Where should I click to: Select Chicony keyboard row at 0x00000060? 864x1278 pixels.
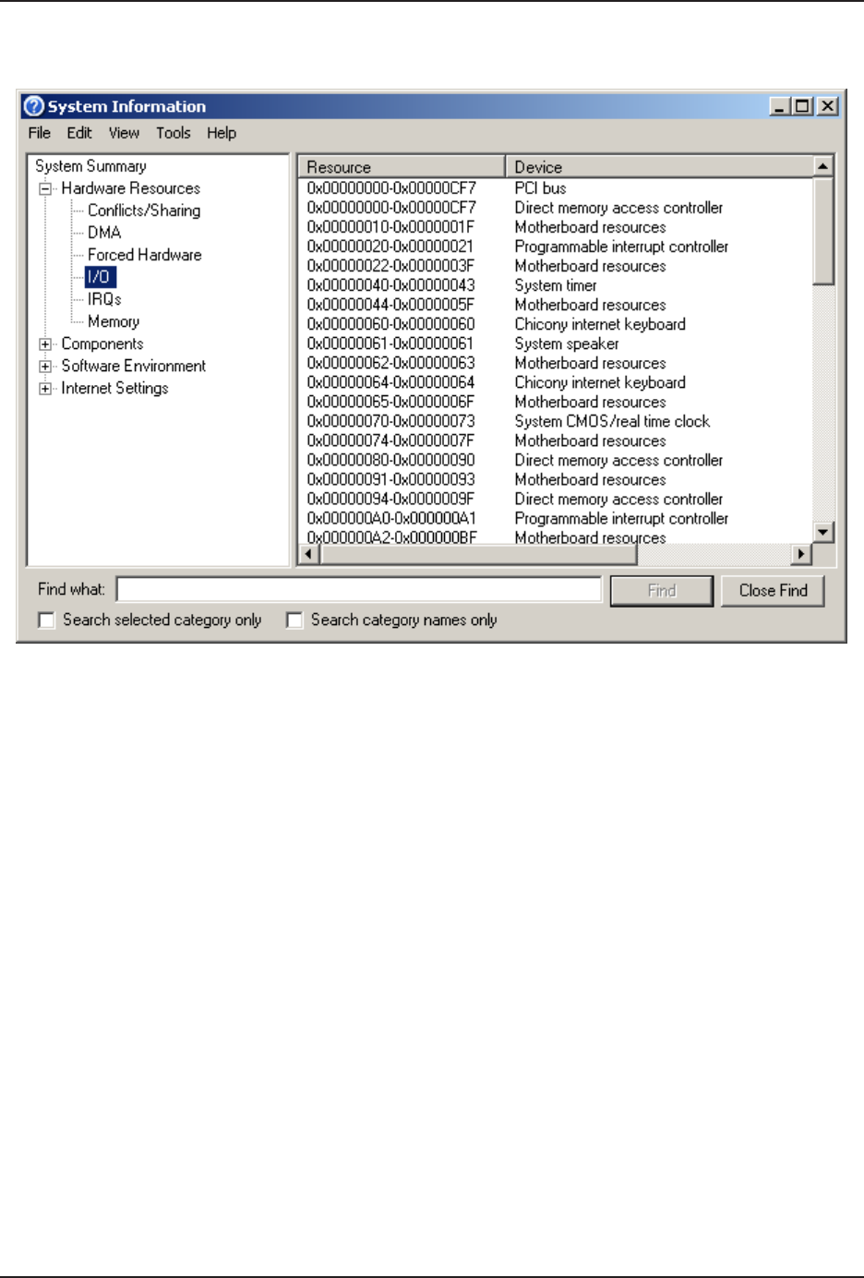pos(556,324)
